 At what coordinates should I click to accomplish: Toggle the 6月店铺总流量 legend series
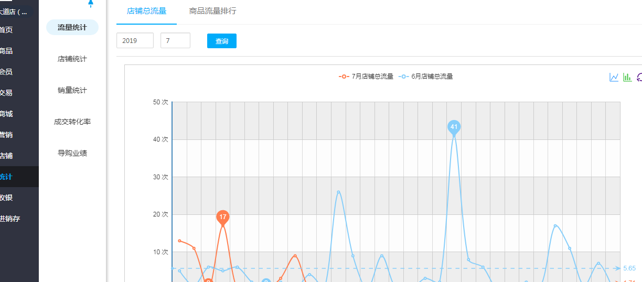tap(426, 77)
